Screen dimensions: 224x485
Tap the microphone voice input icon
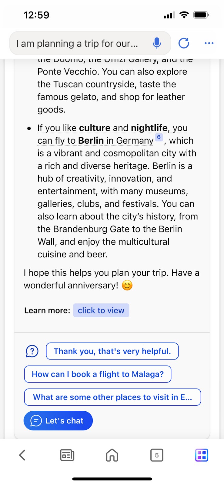coord(157,43)
